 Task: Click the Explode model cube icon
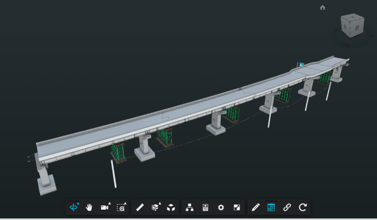point(171,207)
